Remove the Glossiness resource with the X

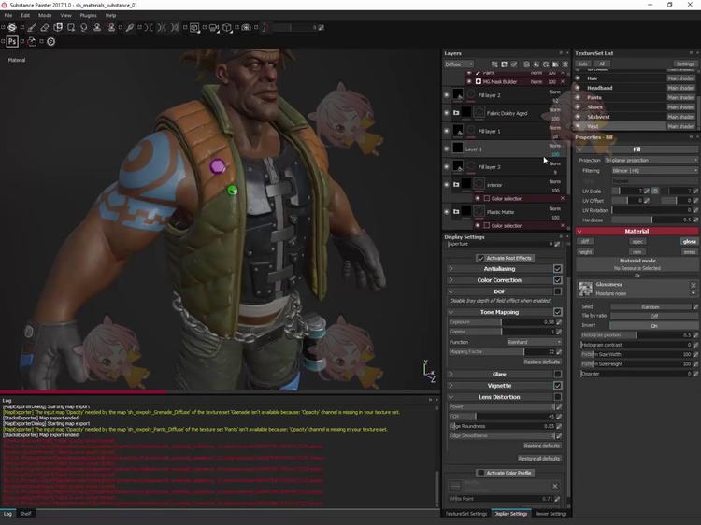click(x=693, y=285)
